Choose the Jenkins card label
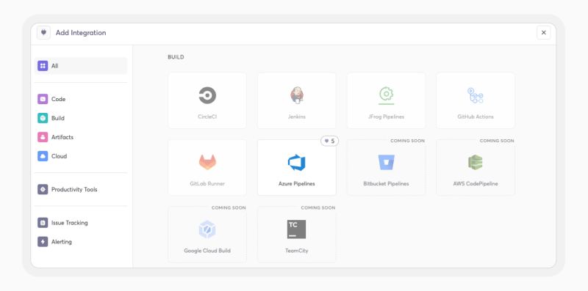588x291 pixels. coord(297,117)
